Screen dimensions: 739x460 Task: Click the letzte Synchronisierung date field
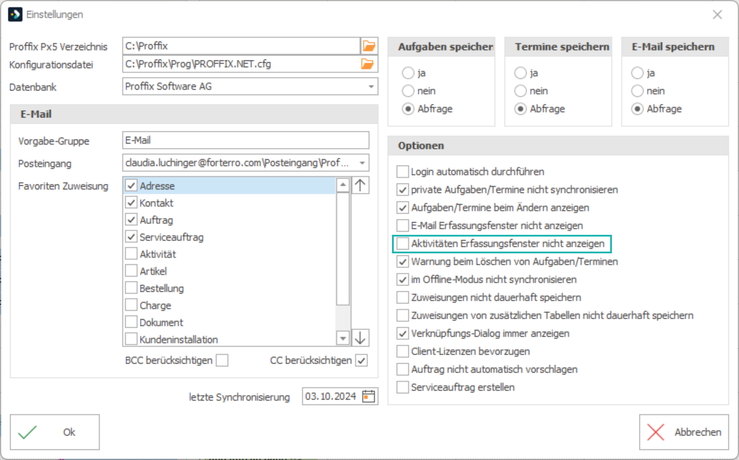click(331, 397)
